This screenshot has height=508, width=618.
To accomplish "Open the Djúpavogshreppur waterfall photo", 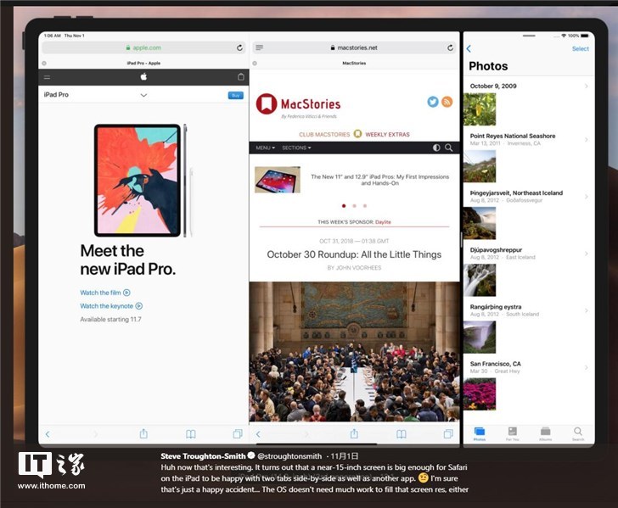I will pos(480,280).
